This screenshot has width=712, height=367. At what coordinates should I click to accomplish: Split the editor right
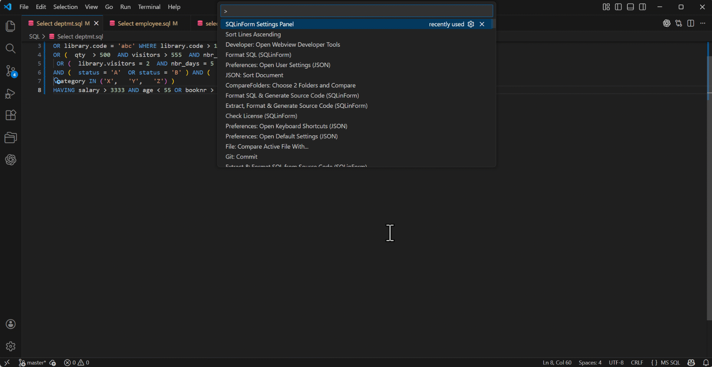point(690,23)
